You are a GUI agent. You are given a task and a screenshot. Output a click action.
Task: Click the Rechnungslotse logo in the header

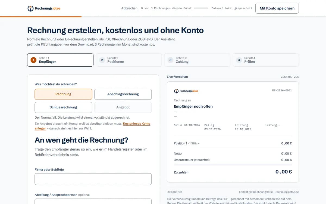44,8
